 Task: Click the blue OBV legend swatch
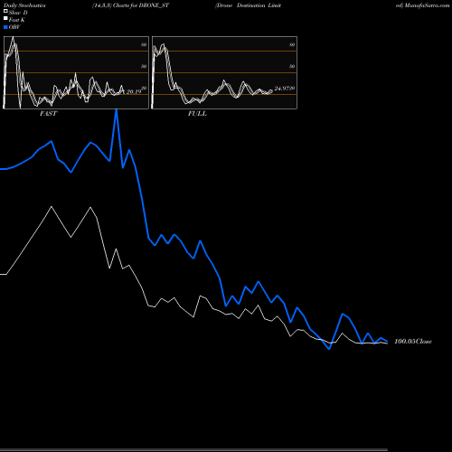tap(5, 27)
